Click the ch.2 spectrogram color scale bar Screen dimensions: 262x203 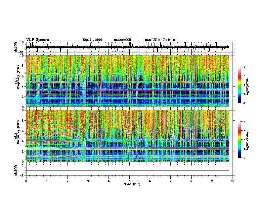point(239,140)
